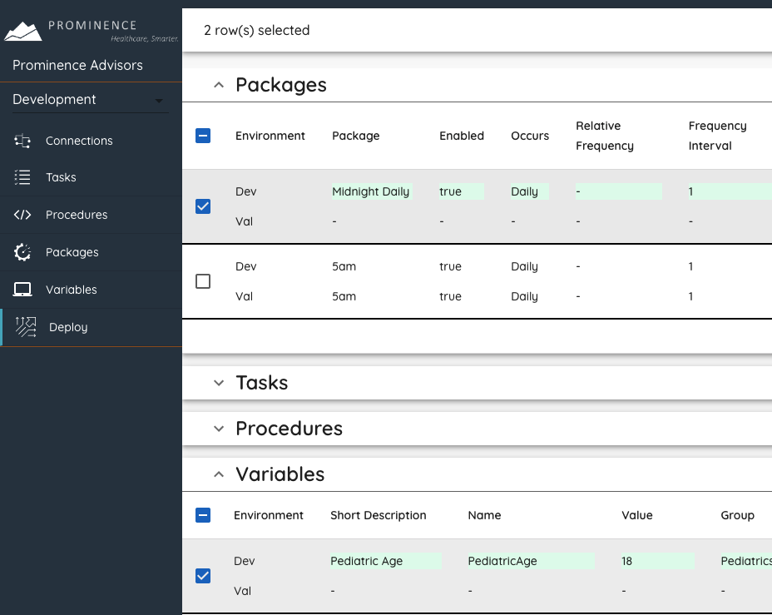
Task: Click the Procedures code icon
Action: click(22, 215)
